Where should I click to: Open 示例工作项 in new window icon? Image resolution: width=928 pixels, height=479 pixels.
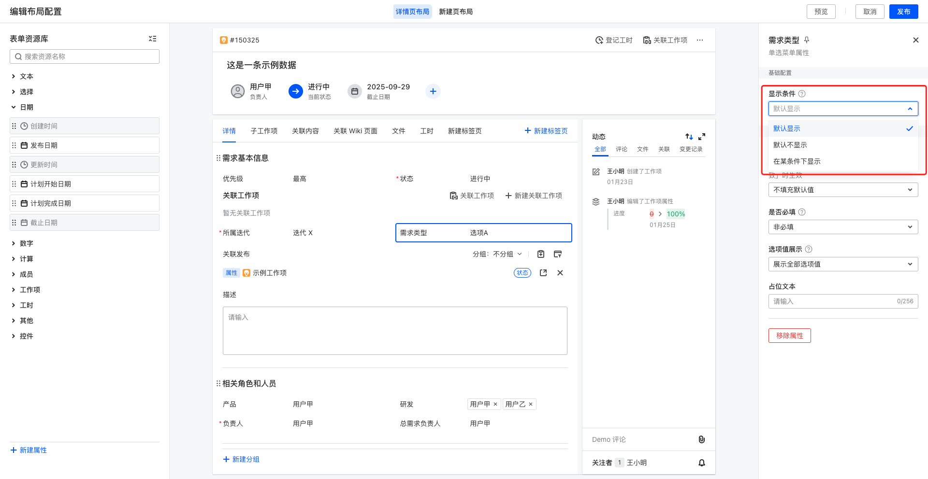point(543,273)
